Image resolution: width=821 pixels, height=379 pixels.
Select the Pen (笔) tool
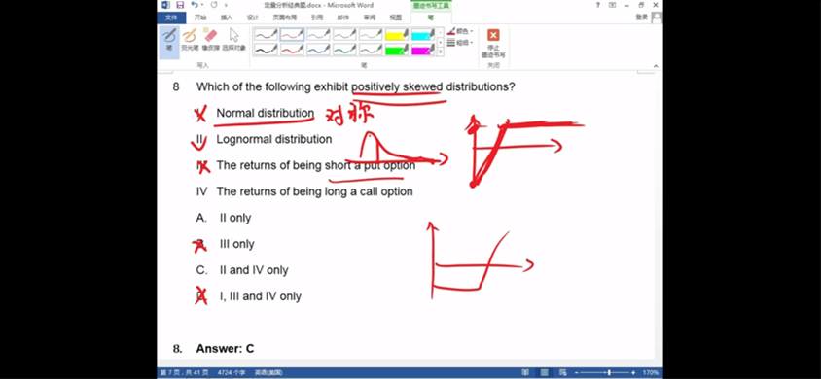point(169,39)
